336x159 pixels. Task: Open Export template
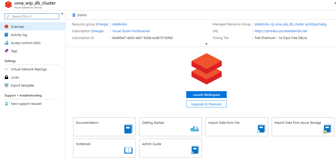click(33, 85)
